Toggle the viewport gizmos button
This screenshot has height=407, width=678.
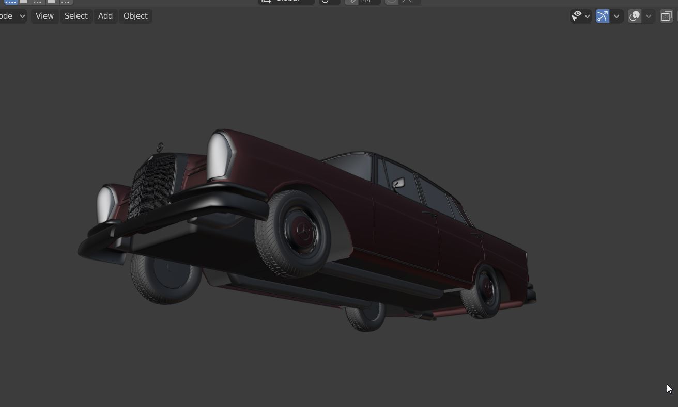coord(603,16)
